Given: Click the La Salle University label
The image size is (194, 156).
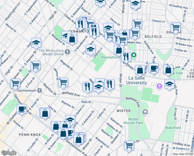Looking at the screenshot, I should [x=137, y=80].
